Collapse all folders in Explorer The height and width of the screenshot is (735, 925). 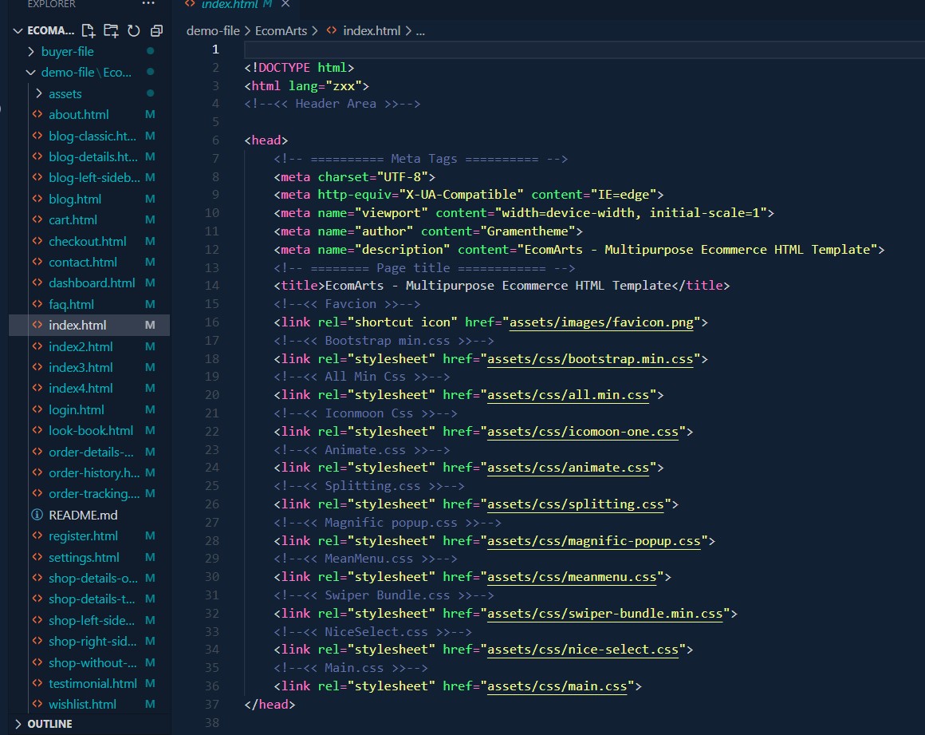coord(156,31)
